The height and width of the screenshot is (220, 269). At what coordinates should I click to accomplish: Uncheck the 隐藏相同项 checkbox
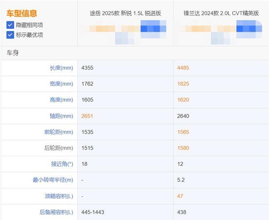10,25
